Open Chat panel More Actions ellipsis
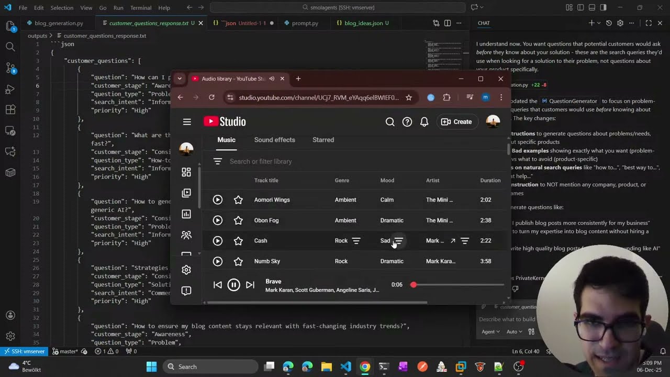 pos(633,23)
